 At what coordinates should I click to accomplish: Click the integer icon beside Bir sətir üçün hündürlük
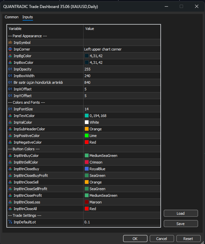tap(10, 82)
